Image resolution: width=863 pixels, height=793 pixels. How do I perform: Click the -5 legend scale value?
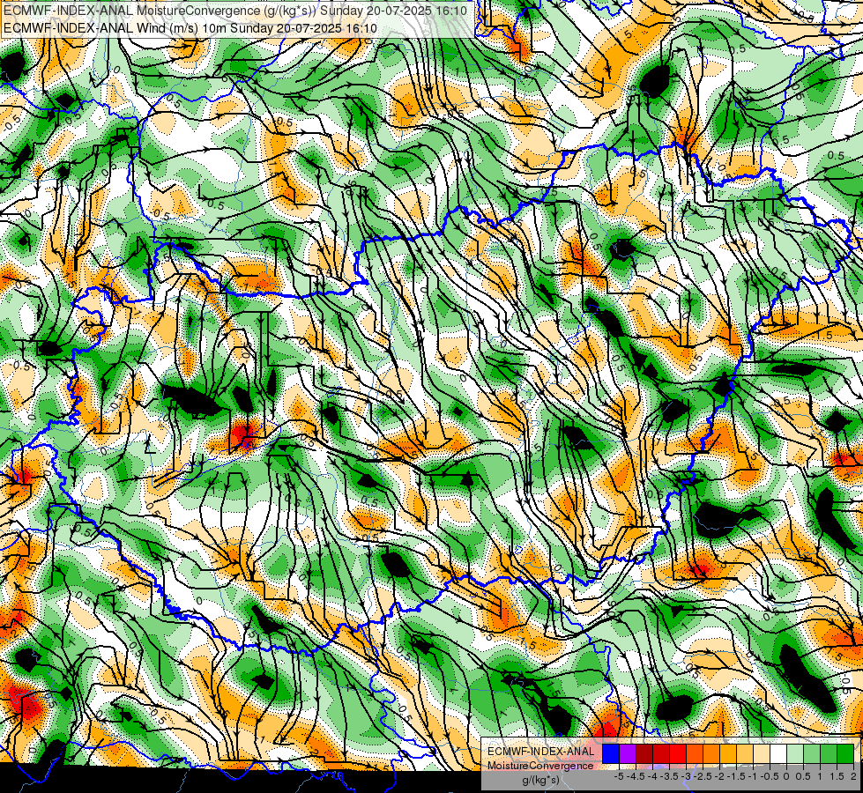point(619,776)
